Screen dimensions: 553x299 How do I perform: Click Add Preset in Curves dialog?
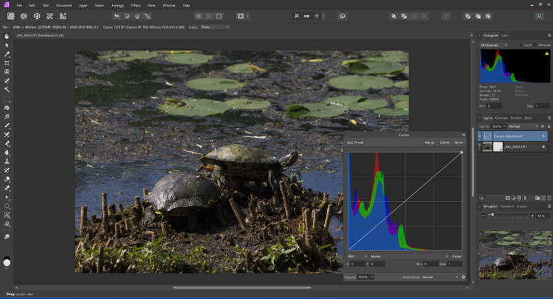355,142
